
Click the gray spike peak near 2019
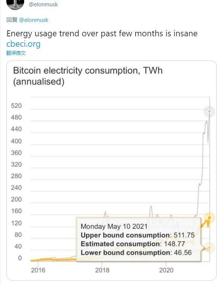pyautogui.click(x=151, y=206)
